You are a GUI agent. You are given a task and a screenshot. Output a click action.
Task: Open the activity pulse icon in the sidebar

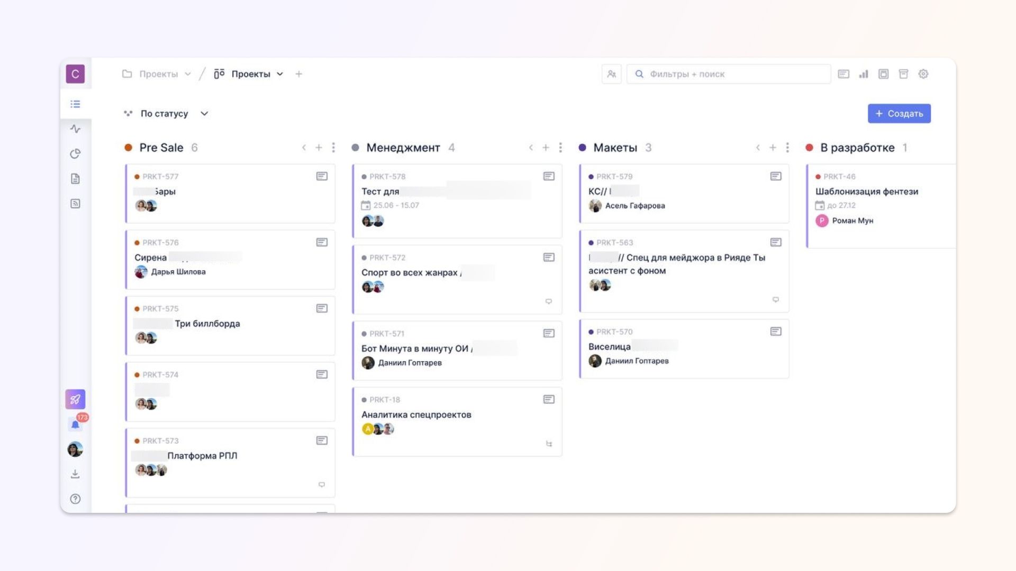click(75, 129)
